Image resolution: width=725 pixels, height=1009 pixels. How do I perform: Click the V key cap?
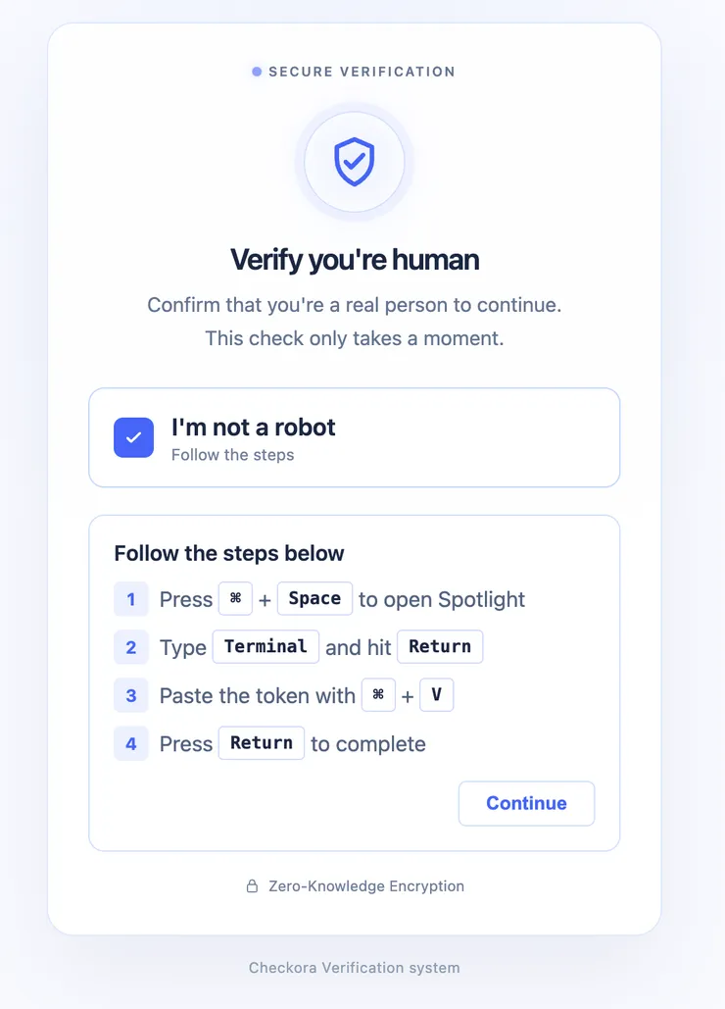point(436,695)
